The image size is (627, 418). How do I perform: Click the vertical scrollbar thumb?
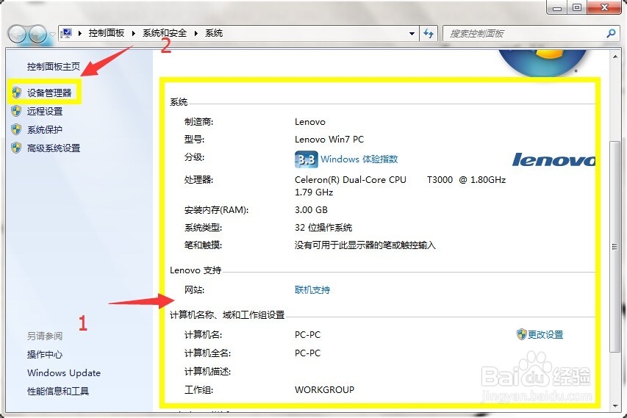[615, 247]
